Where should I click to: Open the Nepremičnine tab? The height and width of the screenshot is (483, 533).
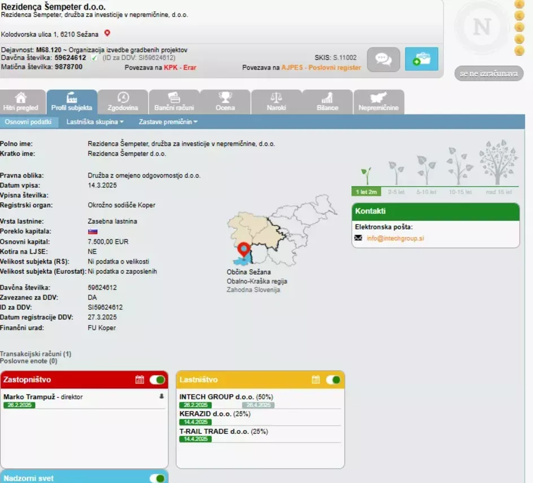coord(379,102)
